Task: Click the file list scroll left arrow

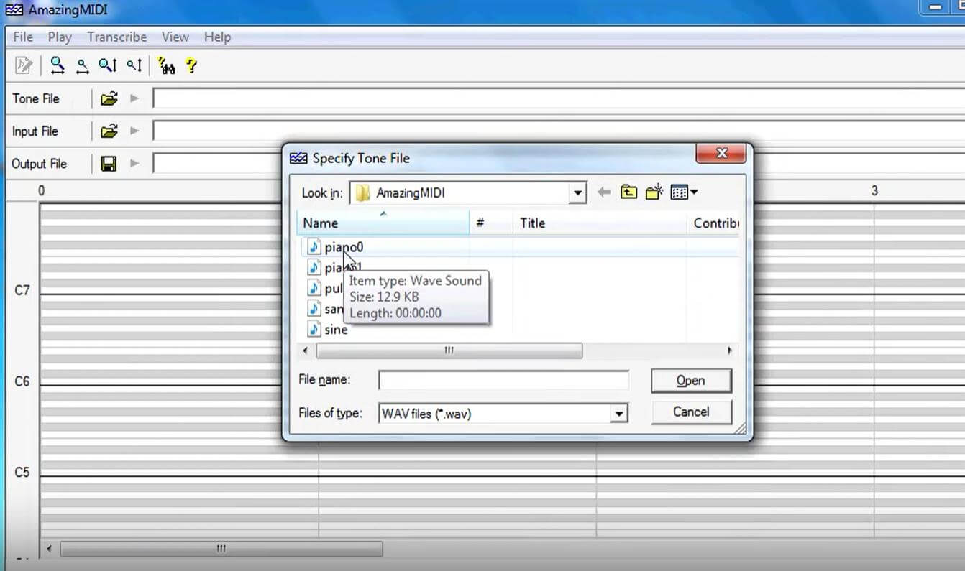Action: pyautogui.click(x=306, y=351)
